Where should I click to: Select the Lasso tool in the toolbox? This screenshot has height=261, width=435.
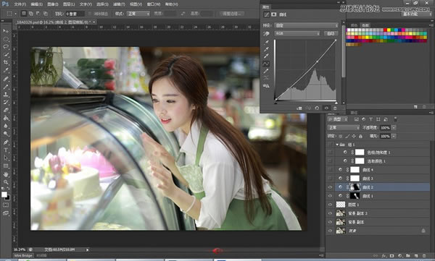6,47
